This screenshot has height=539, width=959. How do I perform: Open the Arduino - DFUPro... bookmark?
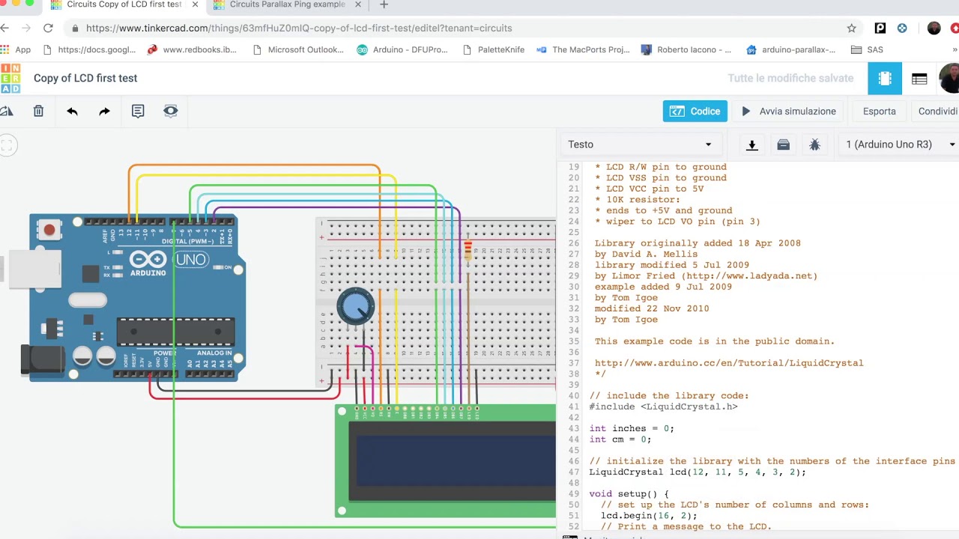click(402, 49)
